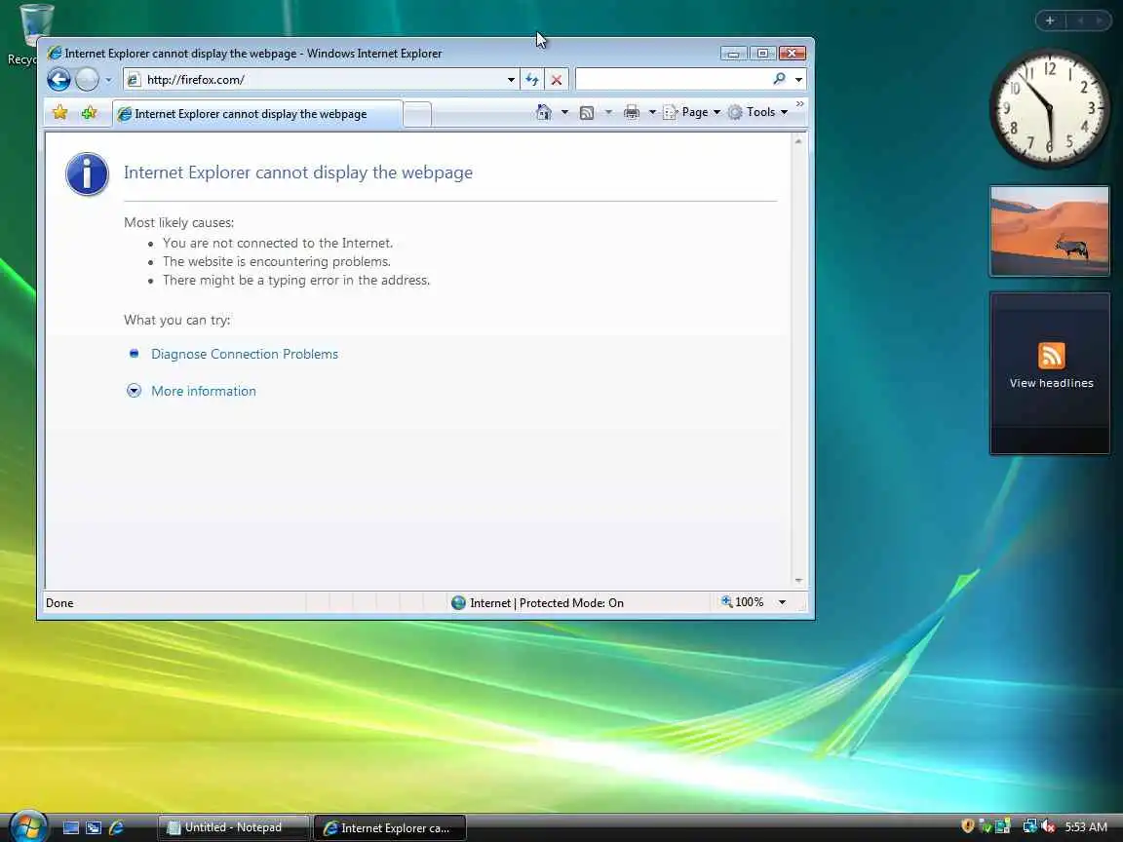
Task: Expand the Feeds dropdown arrow
Action: [608, 112]
